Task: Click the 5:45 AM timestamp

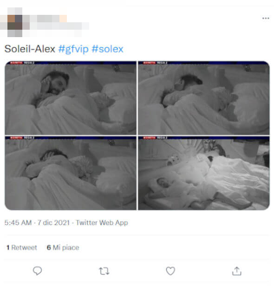Action: tap(18, 223)
